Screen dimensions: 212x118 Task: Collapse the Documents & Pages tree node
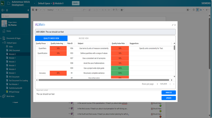click(x=1, y=38)
